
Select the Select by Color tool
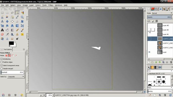click(x=22, y=13)
